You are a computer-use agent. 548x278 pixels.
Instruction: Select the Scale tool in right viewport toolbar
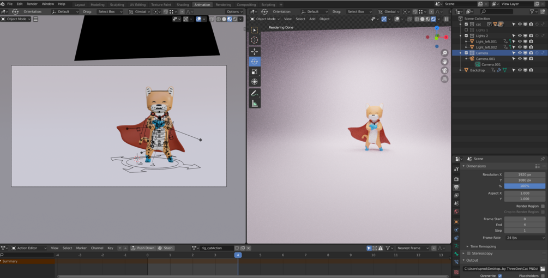pos(255,71)
